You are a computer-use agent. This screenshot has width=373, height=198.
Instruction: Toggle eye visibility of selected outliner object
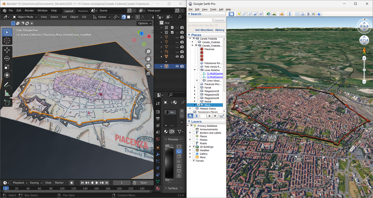[177, 66]
